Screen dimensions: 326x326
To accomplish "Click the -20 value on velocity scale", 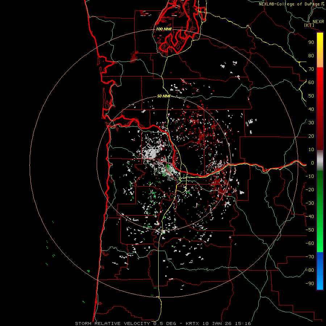I will tap(310, 190).
